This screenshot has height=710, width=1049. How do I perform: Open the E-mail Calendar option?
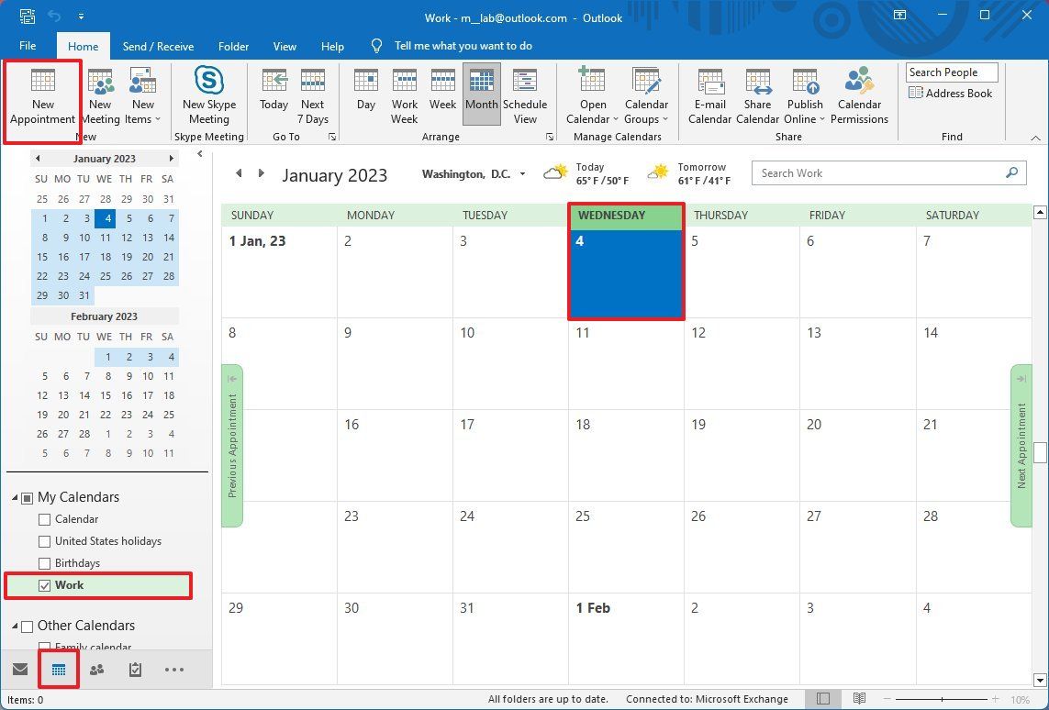click(x=709, y=94)
